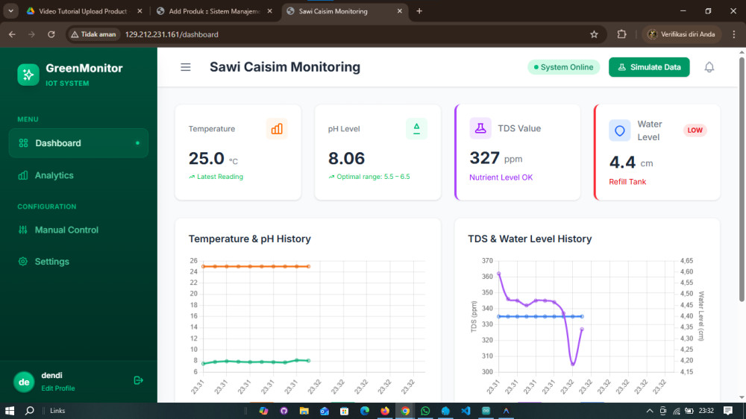Click the Water Level droplet icon
This screenshot has width=746, height=419.
[619, 130]
